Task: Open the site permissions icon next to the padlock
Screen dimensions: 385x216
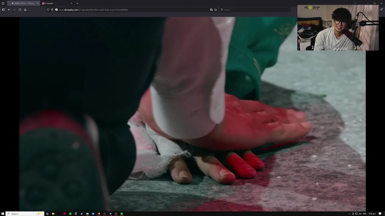Action: [x=56, y=10]
